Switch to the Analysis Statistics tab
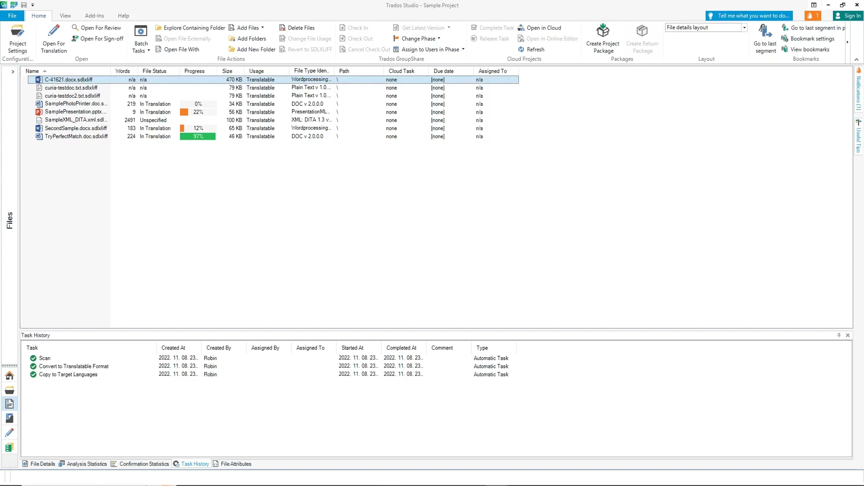Image resolution: width=864 pixels, height=486 pixels. 83,464
